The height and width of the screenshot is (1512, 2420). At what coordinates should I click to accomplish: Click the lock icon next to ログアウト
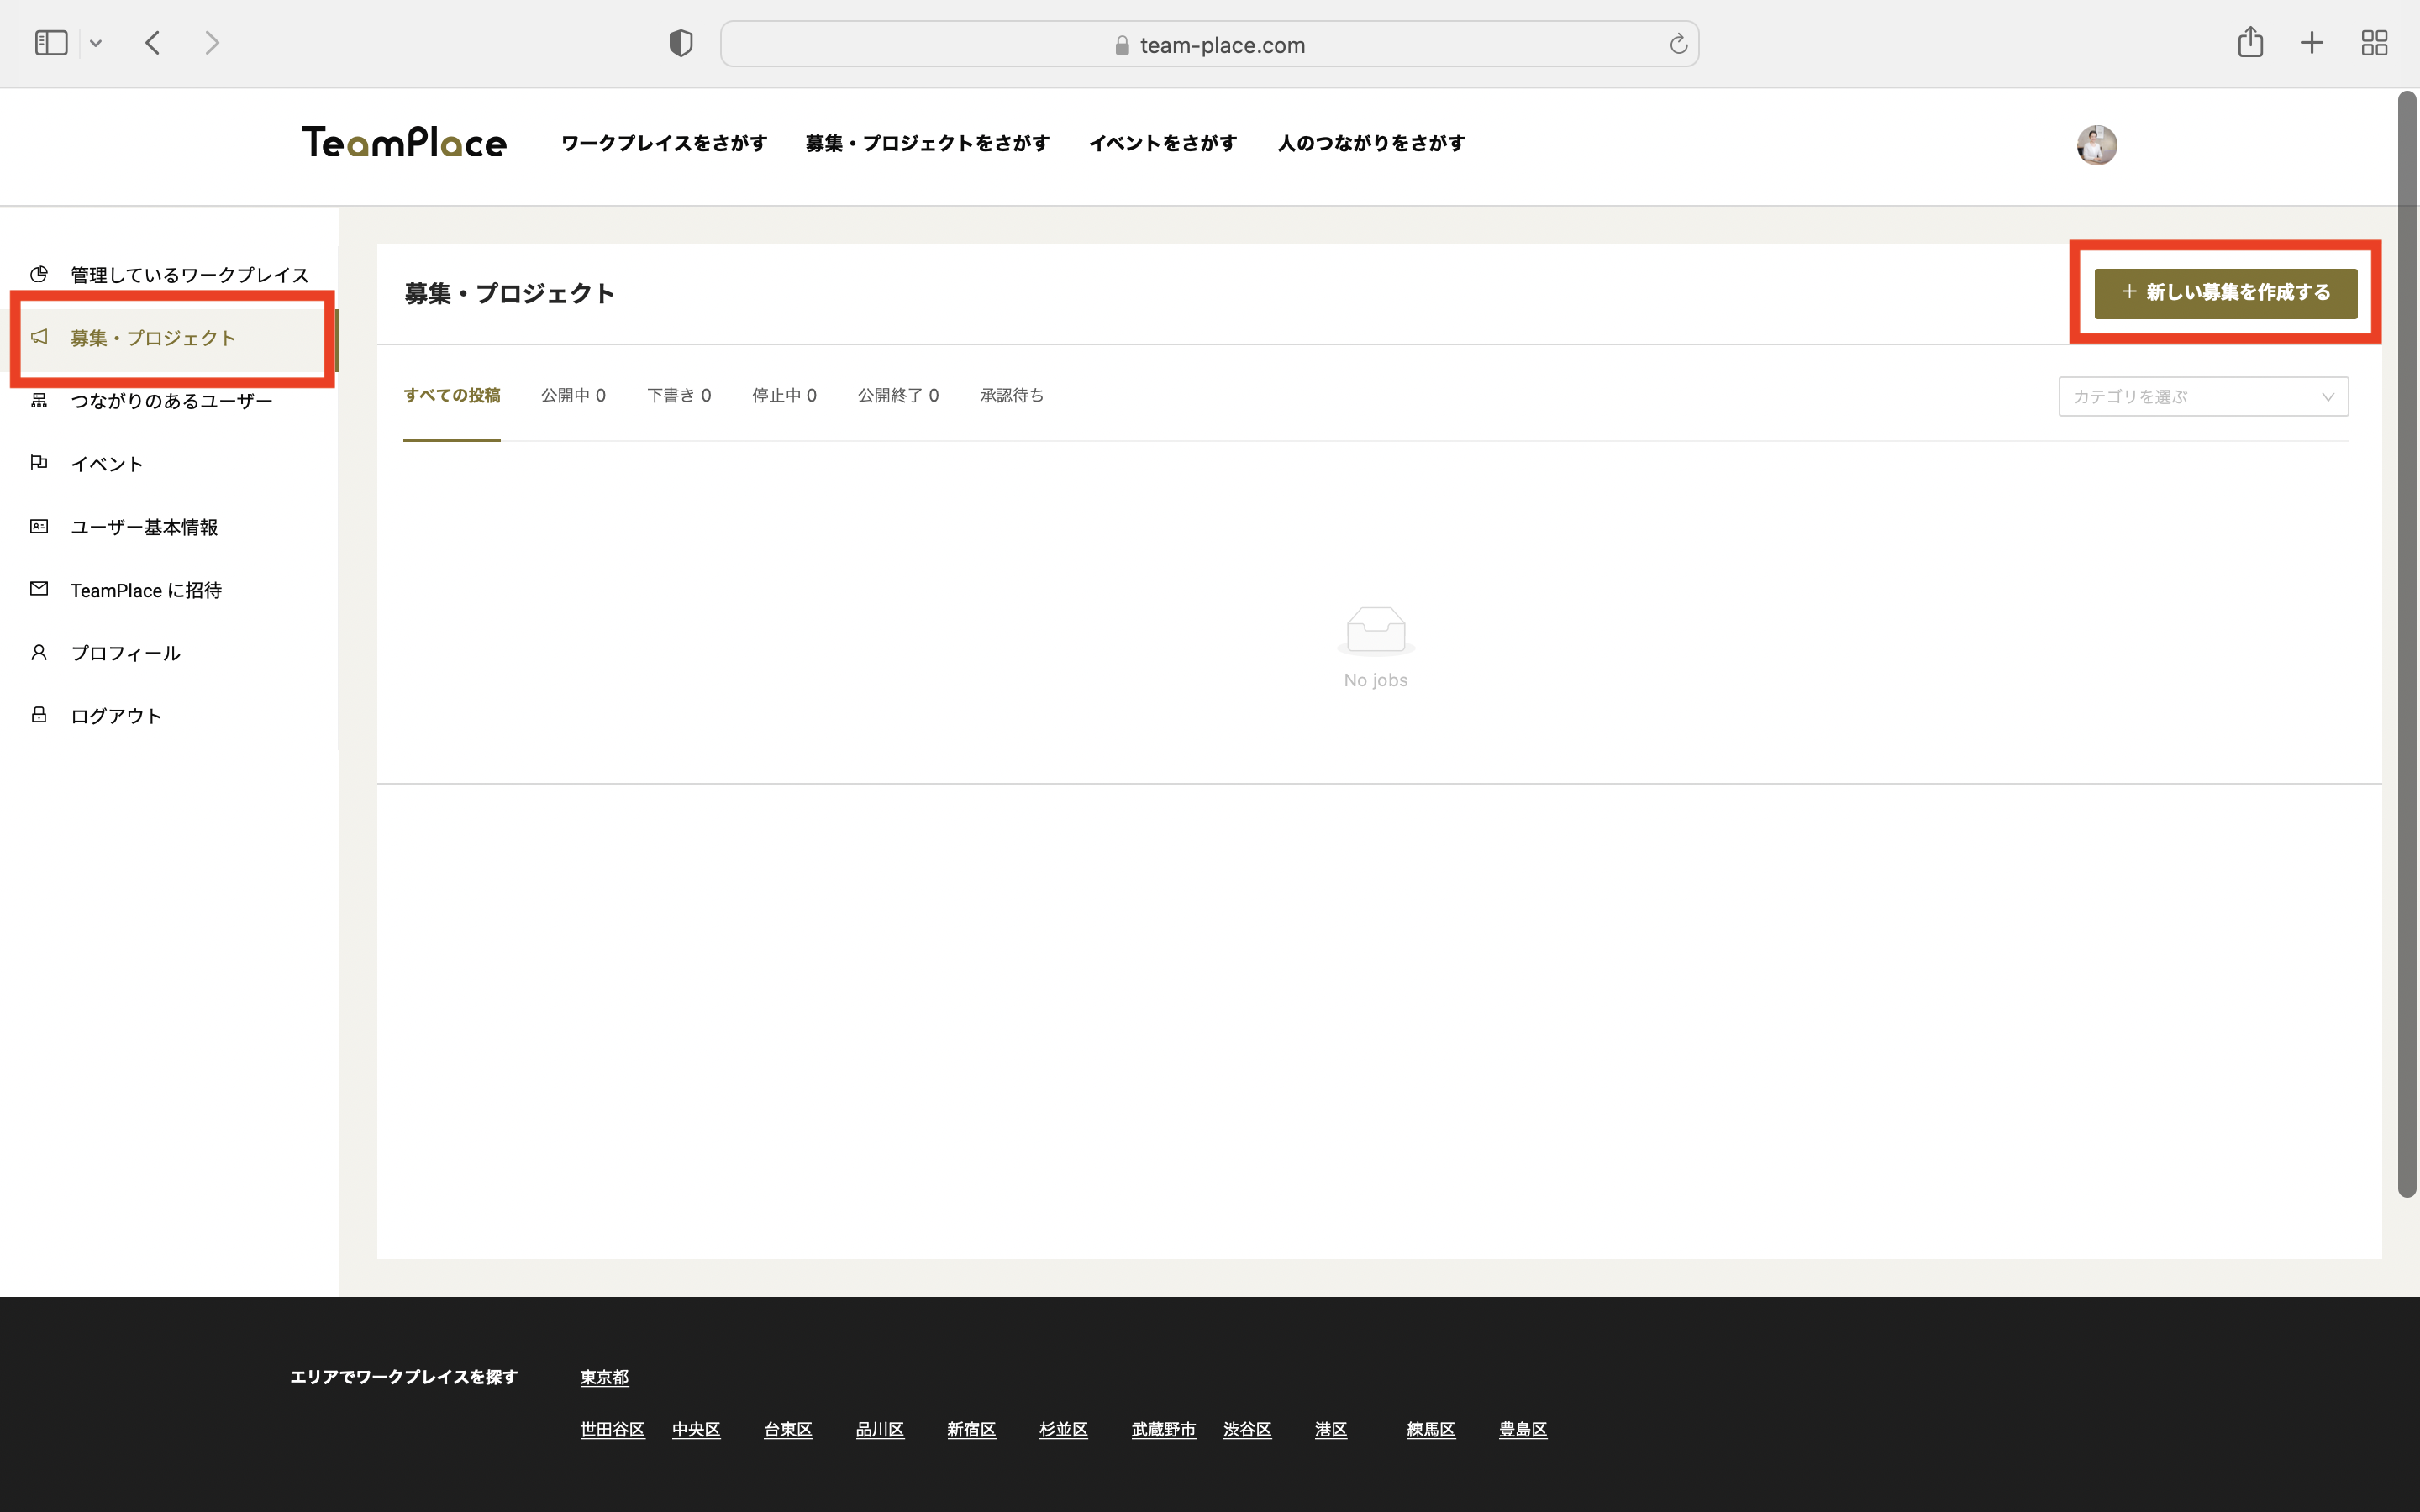click(39, 715)
